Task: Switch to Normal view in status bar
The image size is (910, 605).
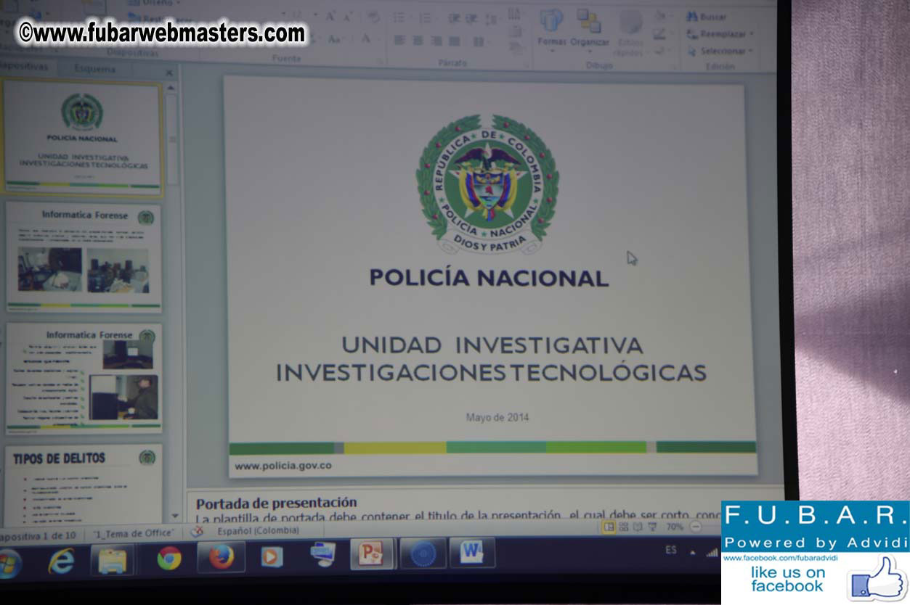Action: [609, 527]
